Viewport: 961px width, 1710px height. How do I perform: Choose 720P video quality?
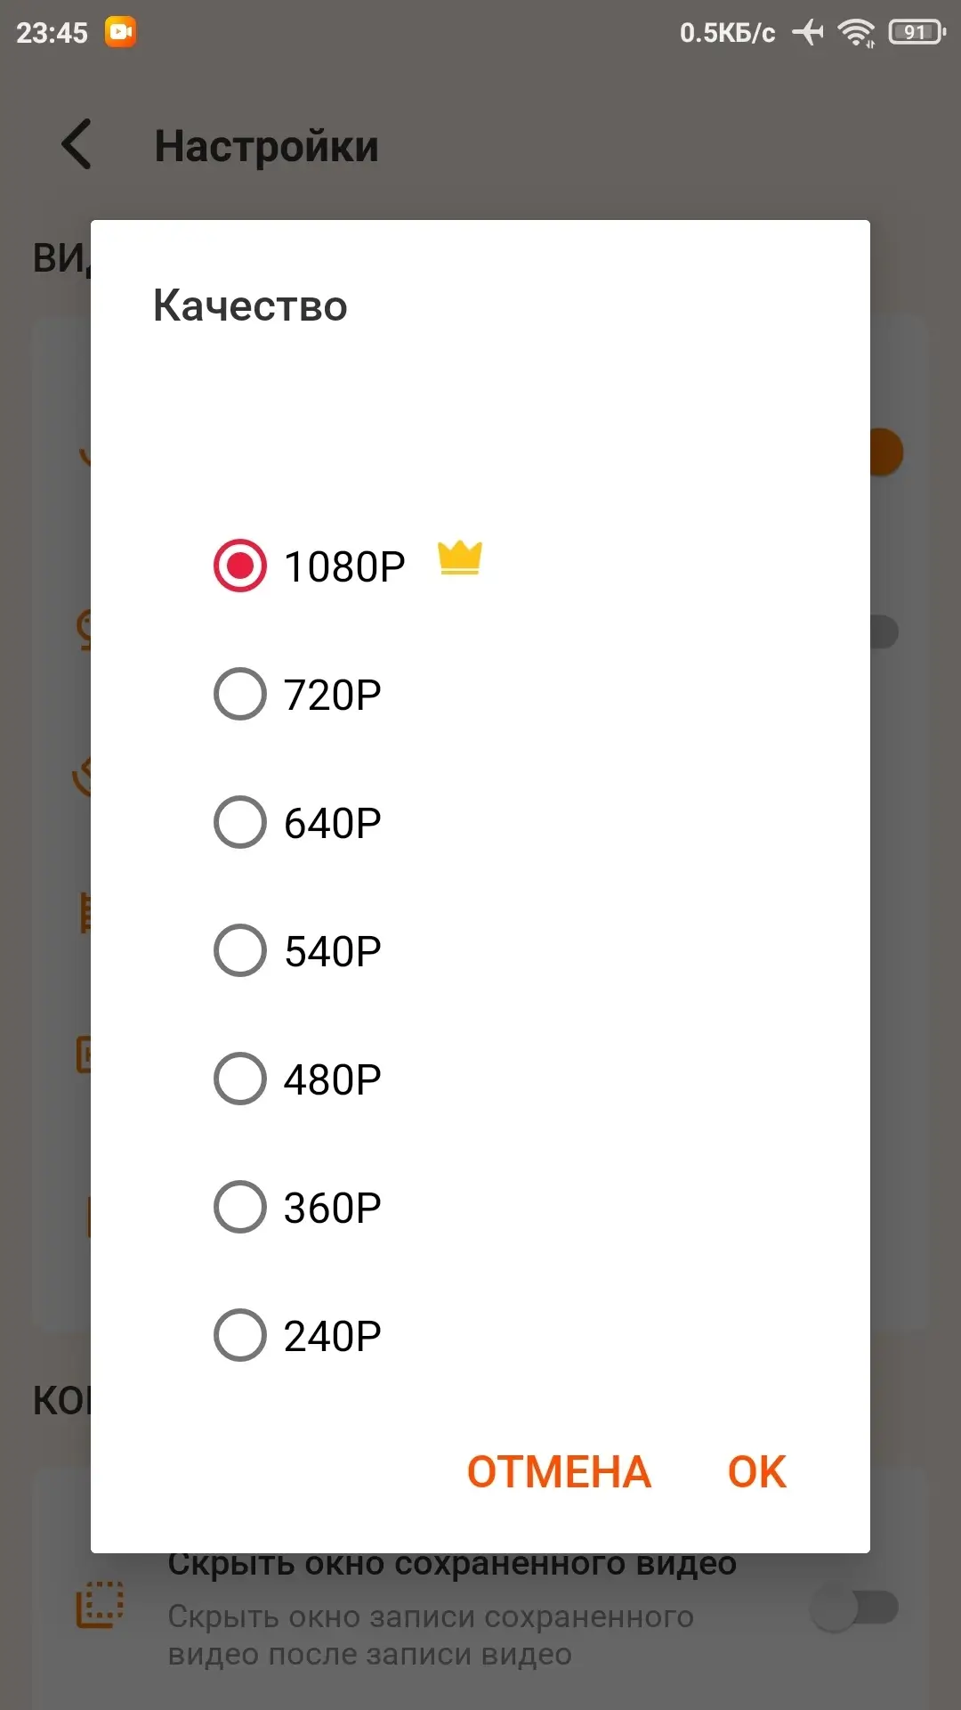(x=240, y=694)
